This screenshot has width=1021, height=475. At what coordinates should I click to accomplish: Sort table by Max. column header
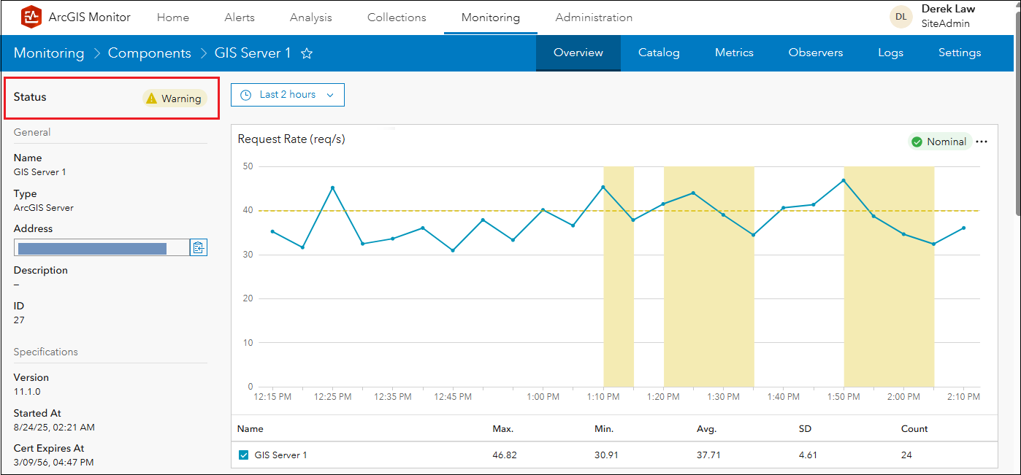(503, 429)
